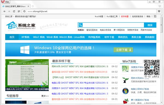Open the 软件下载 navigation item

(x=109, y=37)
